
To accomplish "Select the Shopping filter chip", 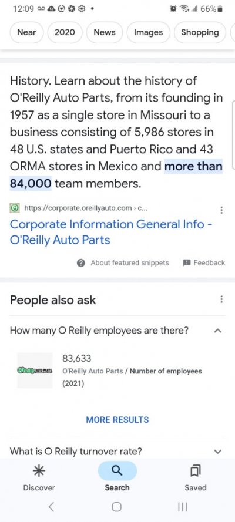I will click(200, 32).
